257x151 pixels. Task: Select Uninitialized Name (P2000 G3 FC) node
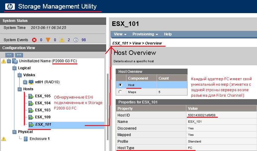point(48,61)
